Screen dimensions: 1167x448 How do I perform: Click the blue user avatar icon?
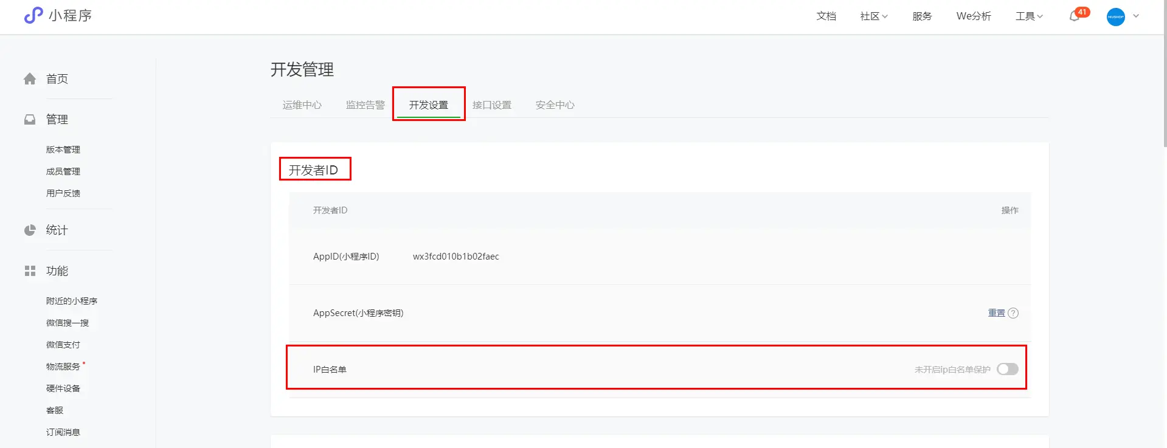tap(1115, 16)
